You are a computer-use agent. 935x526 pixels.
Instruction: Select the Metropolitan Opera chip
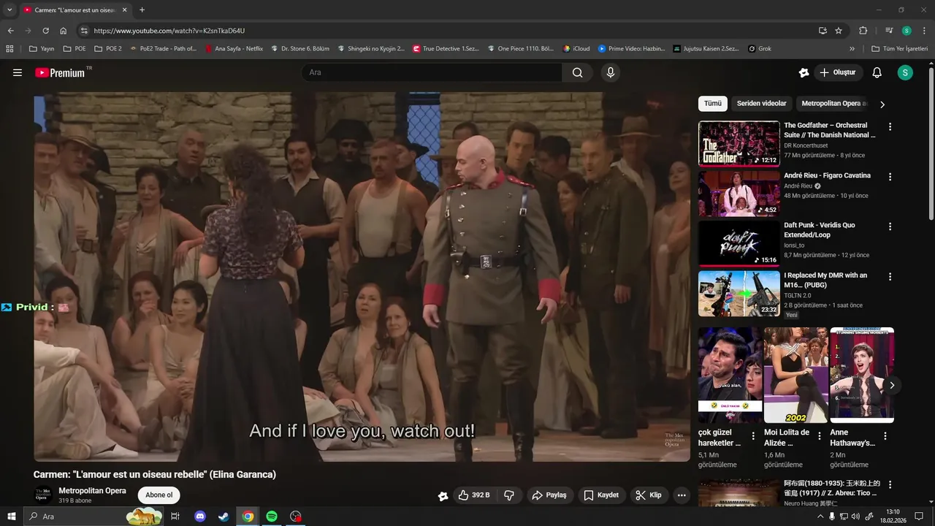pos(834,104)
